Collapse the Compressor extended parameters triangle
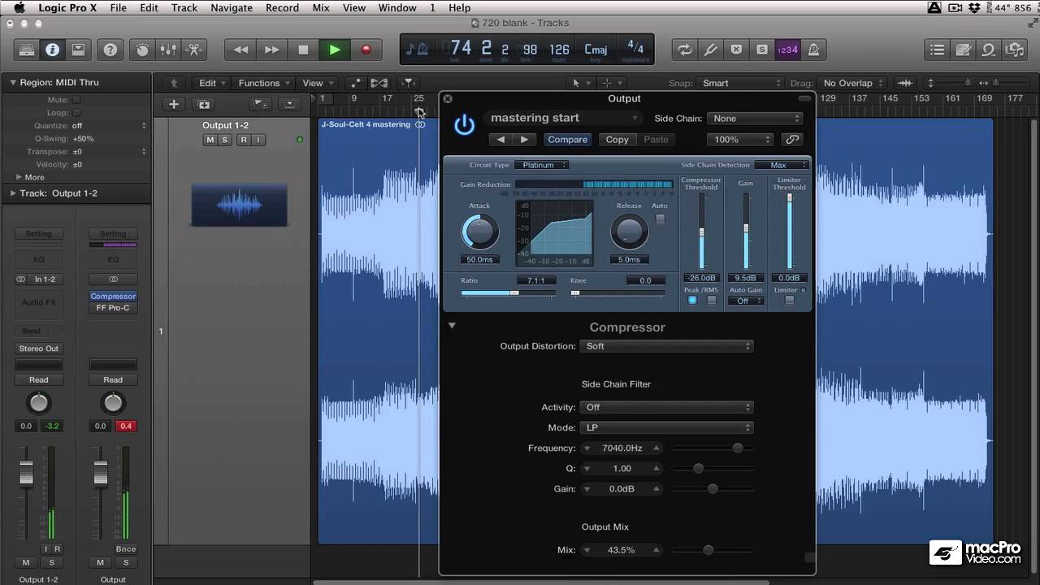This screenshot has width=1040, height=585. (452, 326)
